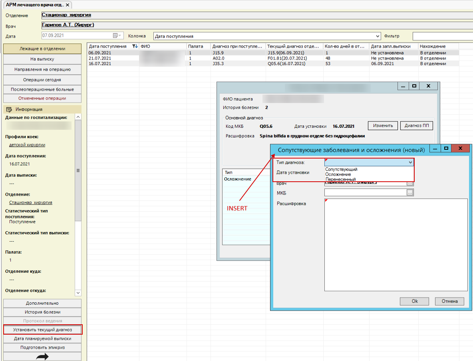This screenshot has width=473, height=361.
Task: Click the Тип column header in diagnosis window
Action: (x=246, y=172)
